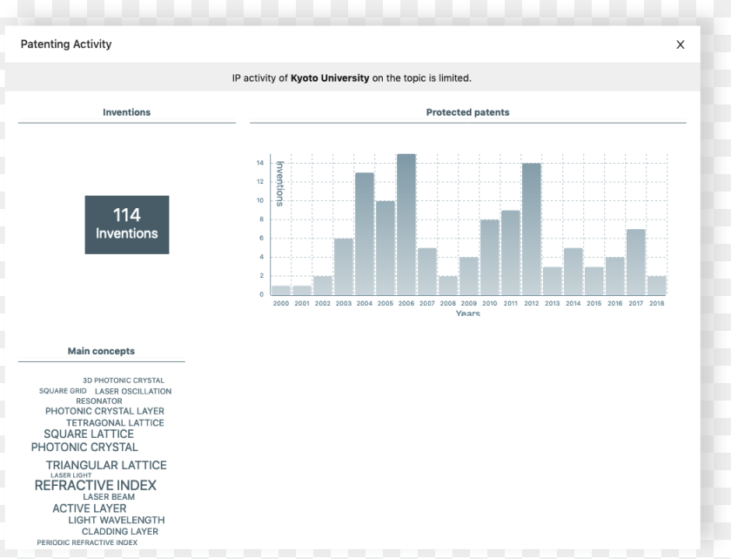This screenshot has width=731, height=559.
Task: Click the 2017 bar in the chart
Action: [x=636, y=262]
